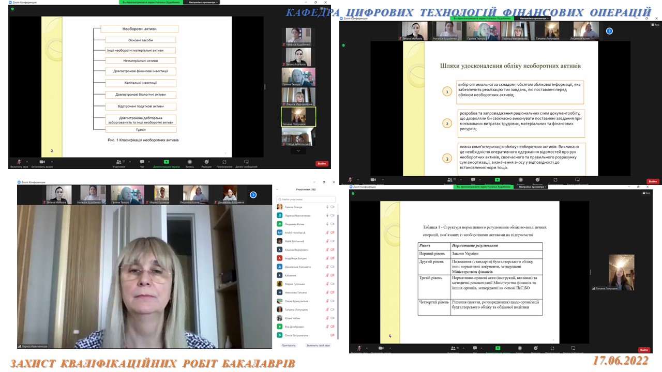Click red Leave button in top-left Zoom window
662x372 pixels.
(x=322, y=163)
